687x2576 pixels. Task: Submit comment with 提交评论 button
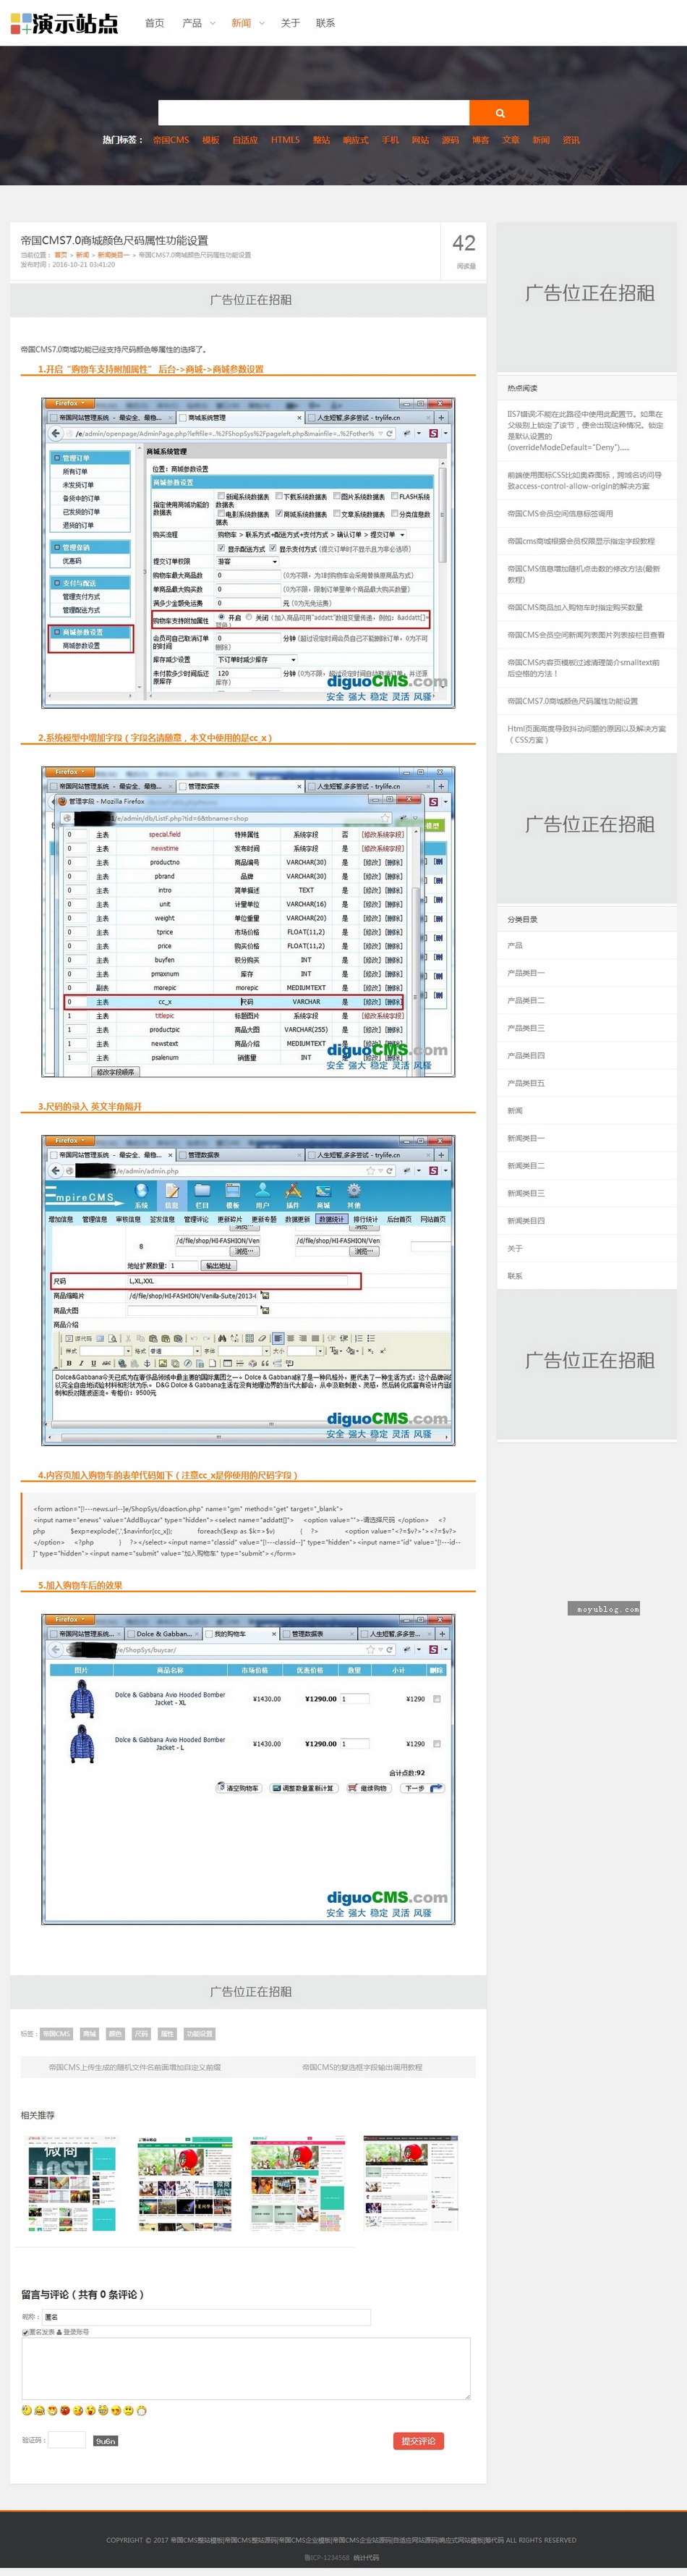[x=419, y=2441]
